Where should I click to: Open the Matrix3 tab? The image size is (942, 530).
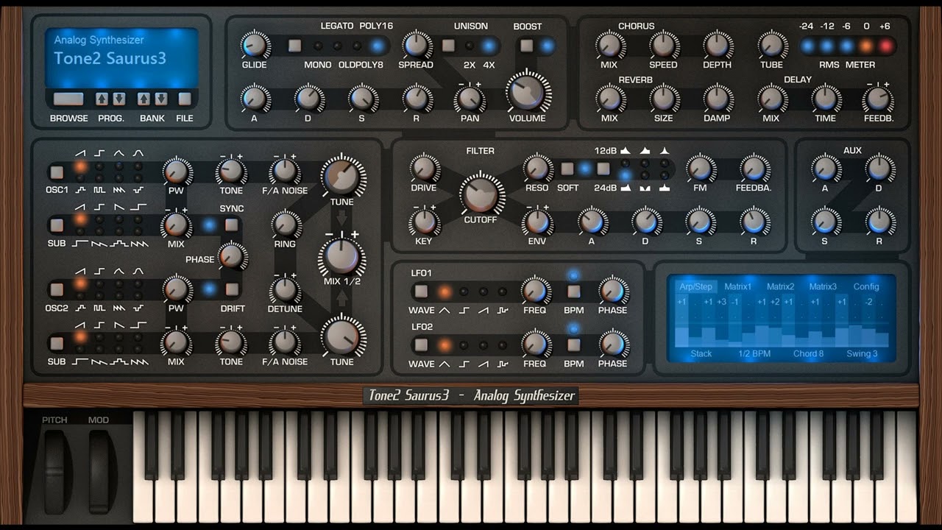824,287
